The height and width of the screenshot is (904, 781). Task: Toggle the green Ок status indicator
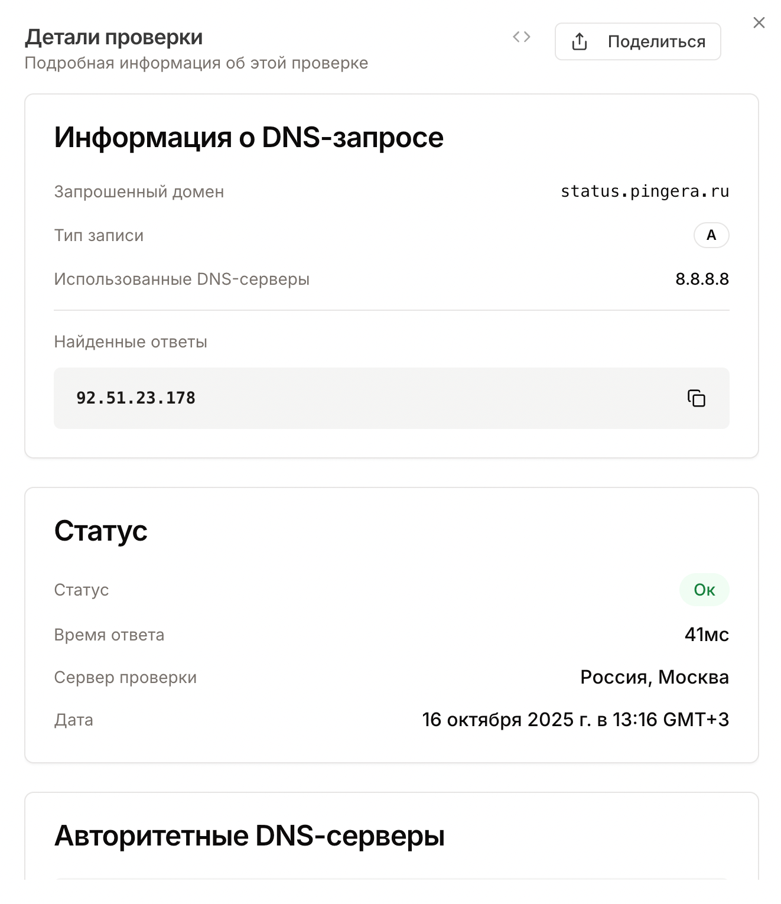tap(704, 589)
